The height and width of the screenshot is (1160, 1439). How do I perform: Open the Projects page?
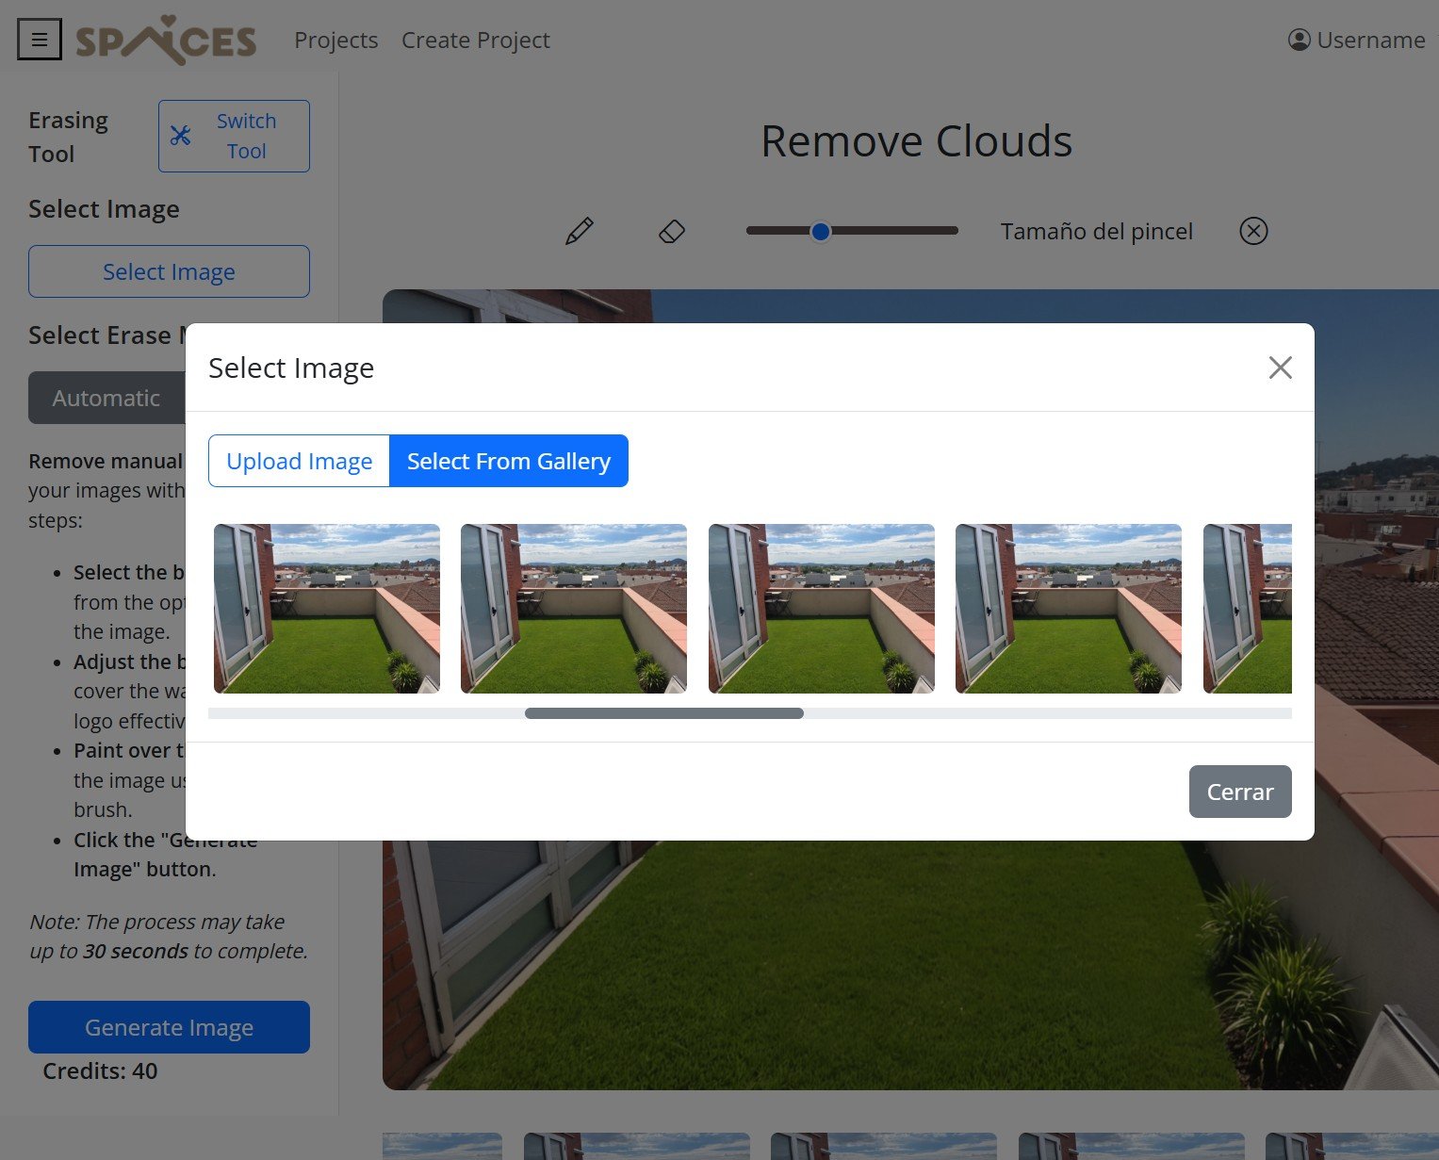335,40
